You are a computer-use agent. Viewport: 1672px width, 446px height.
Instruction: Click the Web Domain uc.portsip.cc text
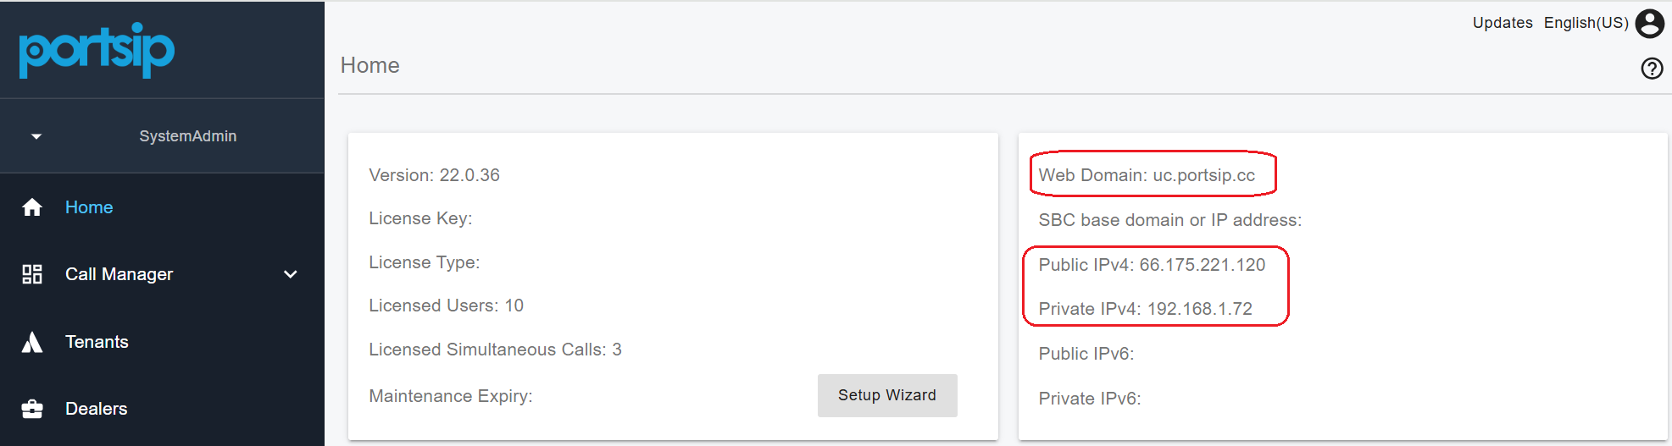pyautogui.click(x=1146, y=175)
